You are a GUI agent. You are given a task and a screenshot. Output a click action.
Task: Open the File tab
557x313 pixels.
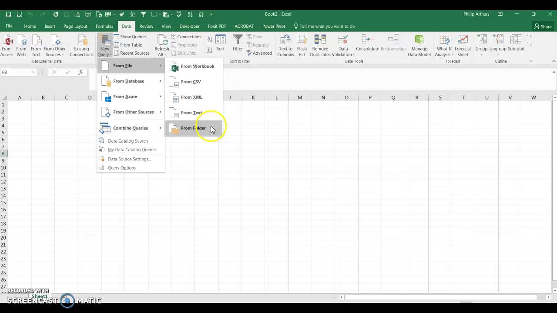[x=9, y=26]
